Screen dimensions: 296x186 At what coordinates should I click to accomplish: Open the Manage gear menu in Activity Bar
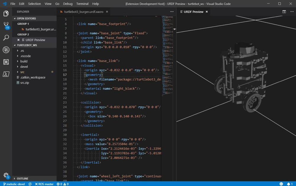pyautogui.click(x=6, y=175)
